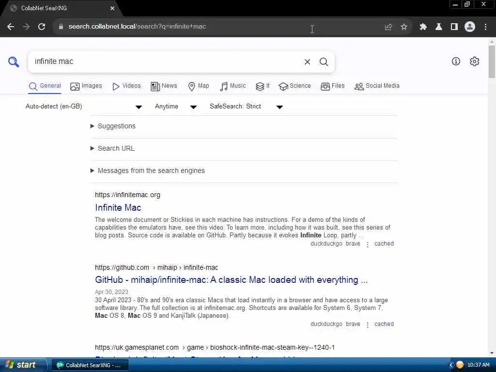Click the github.com mihaip infinite-mac URL
The height and width of the screenshot is (372, 496).
pos(156,267)
